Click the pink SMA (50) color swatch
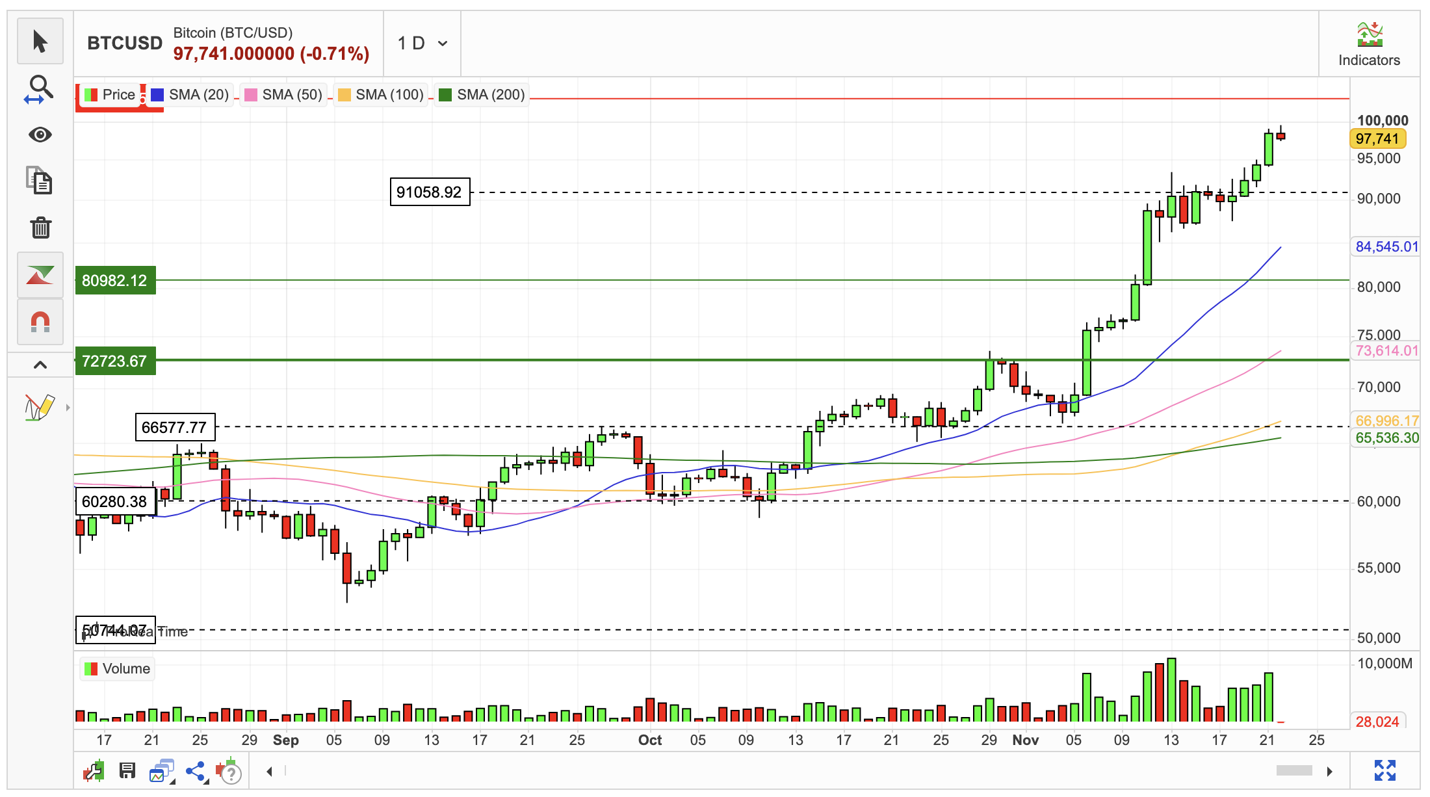This screenshot has height=797, width=1430. click(x=251, y=95)
